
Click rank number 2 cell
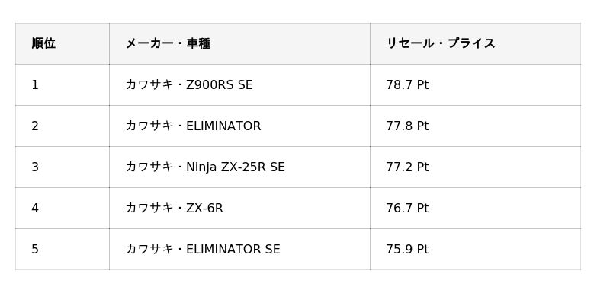pyautogui.click(x=63, y=126)
